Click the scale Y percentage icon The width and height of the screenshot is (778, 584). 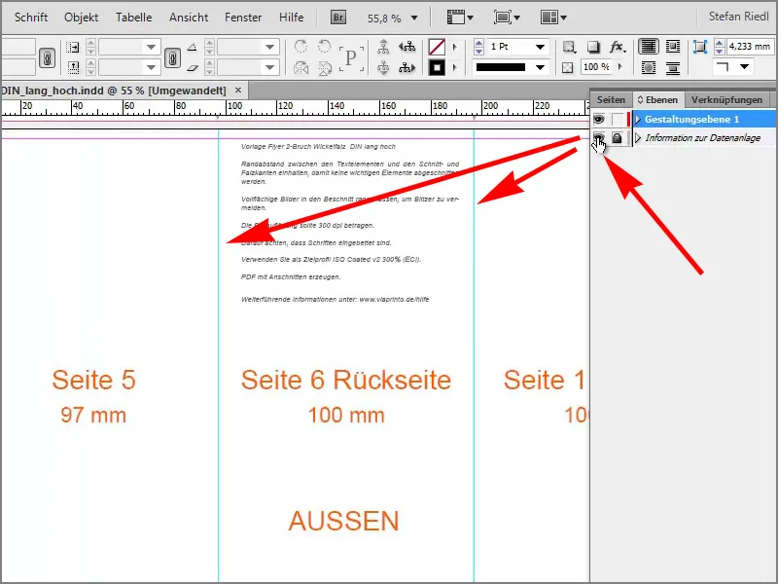point(72,67)
